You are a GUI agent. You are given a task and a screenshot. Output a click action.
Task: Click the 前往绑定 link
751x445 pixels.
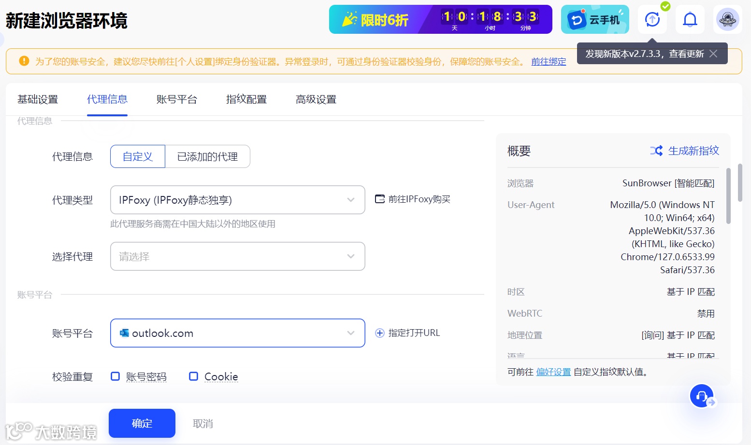549,61
